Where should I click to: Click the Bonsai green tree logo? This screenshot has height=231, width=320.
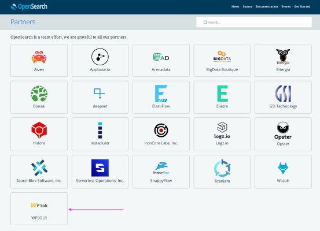39,94
